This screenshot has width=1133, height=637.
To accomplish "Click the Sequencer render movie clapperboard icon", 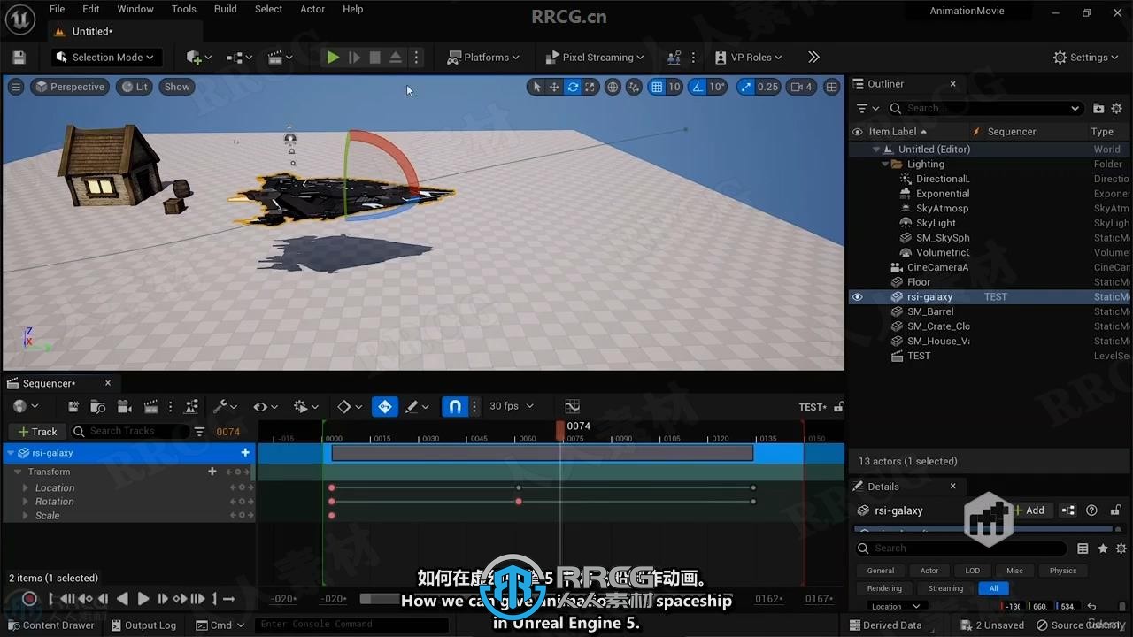I will [150, 406].
